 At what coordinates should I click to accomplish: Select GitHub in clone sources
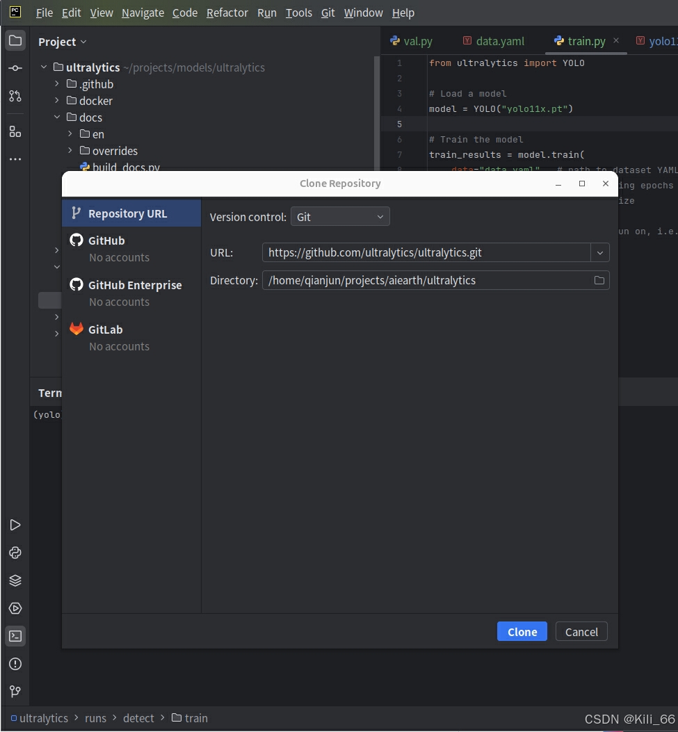coord(131,248)
